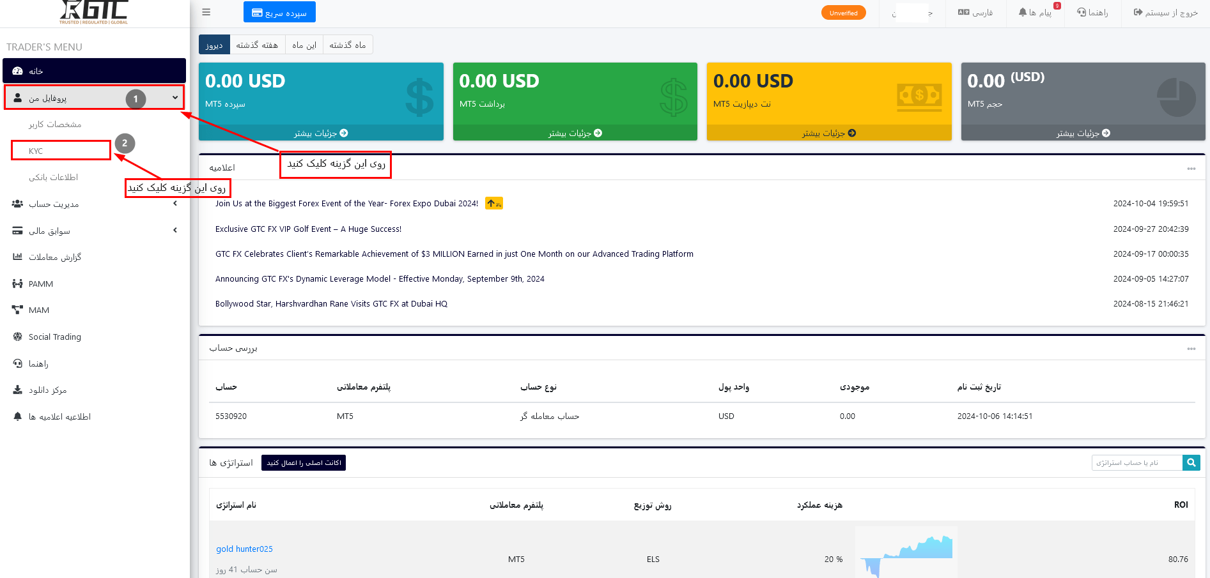Open announcement panel three-dots menu
Viewport: 1210px width, 578px height.
point(1191,169)
